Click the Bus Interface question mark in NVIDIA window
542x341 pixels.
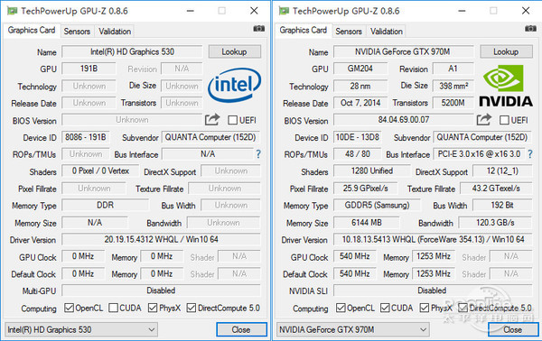(x=530, y=154)
